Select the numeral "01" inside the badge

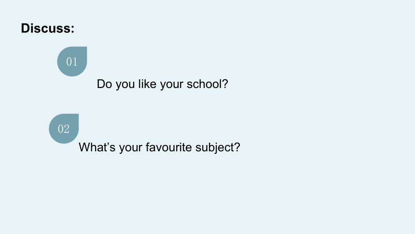72,62
